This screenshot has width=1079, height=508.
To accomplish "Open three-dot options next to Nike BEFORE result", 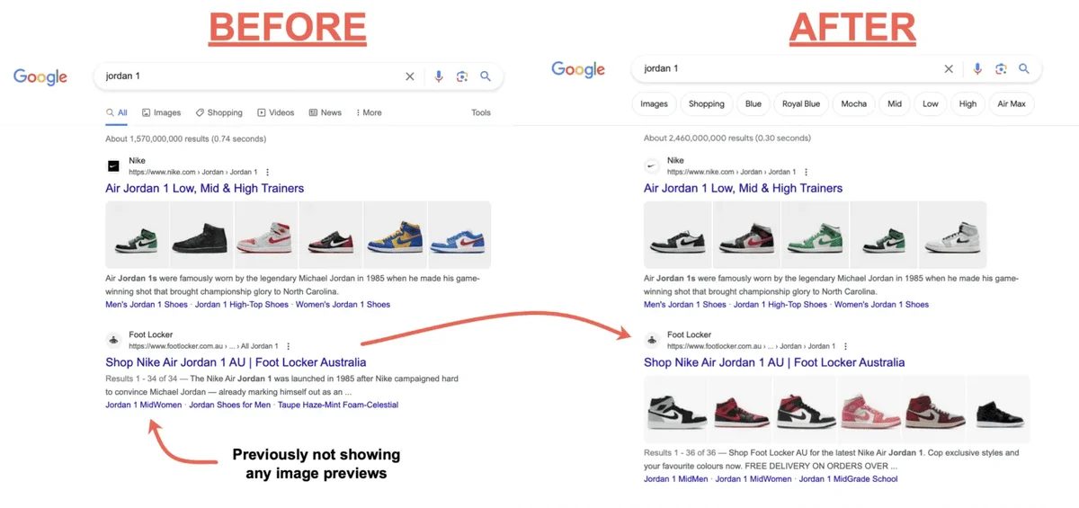I will click(x=267, y=172).
